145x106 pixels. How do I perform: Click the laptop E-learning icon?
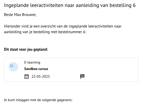click(x=13, y=67)
